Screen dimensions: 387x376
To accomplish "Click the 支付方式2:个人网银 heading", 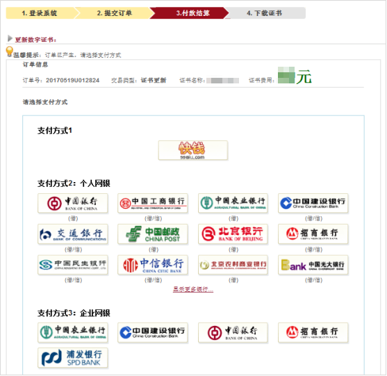I will tap(74, 183).
